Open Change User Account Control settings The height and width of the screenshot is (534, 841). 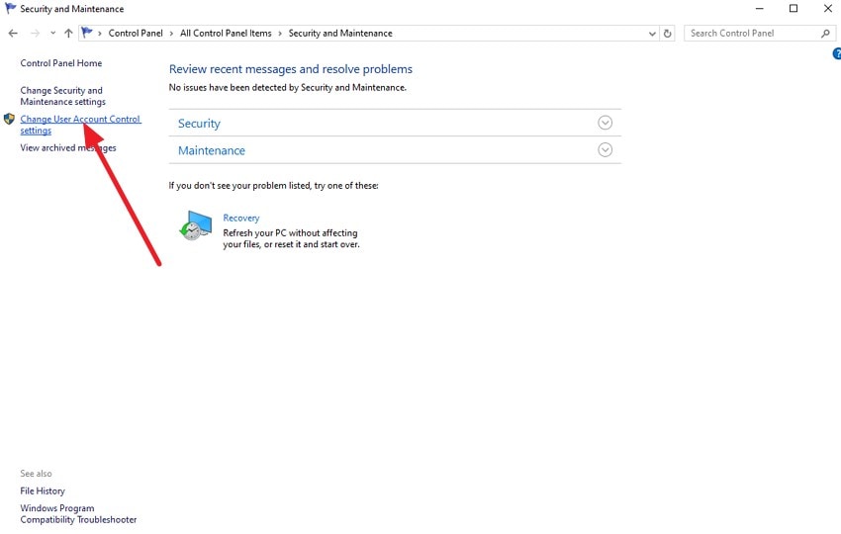click(80, 125)
